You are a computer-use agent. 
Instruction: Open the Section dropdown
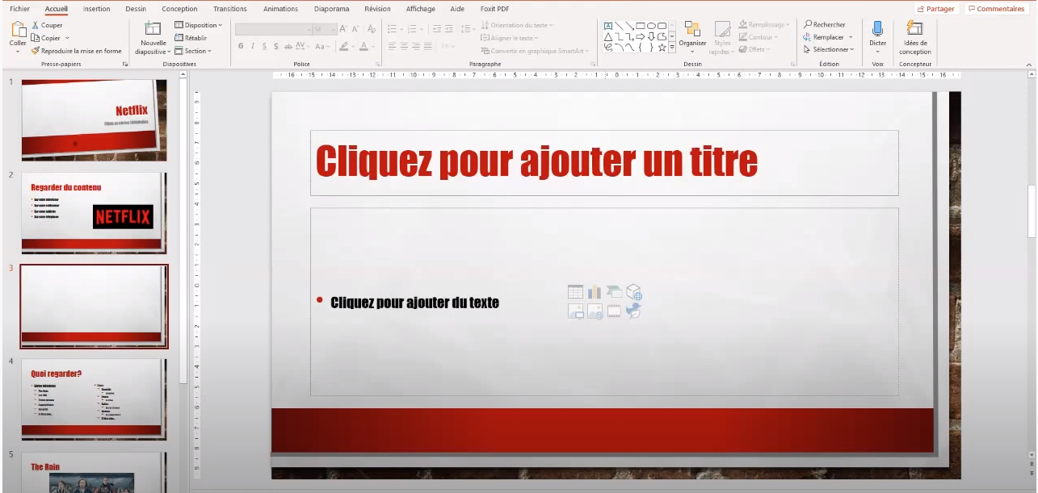click(x=193, y=51)
